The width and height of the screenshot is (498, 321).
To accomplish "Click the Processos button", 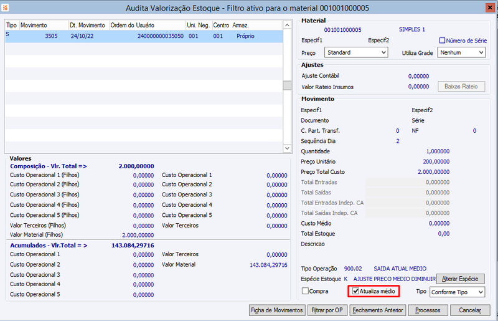I will pos(428,310).
